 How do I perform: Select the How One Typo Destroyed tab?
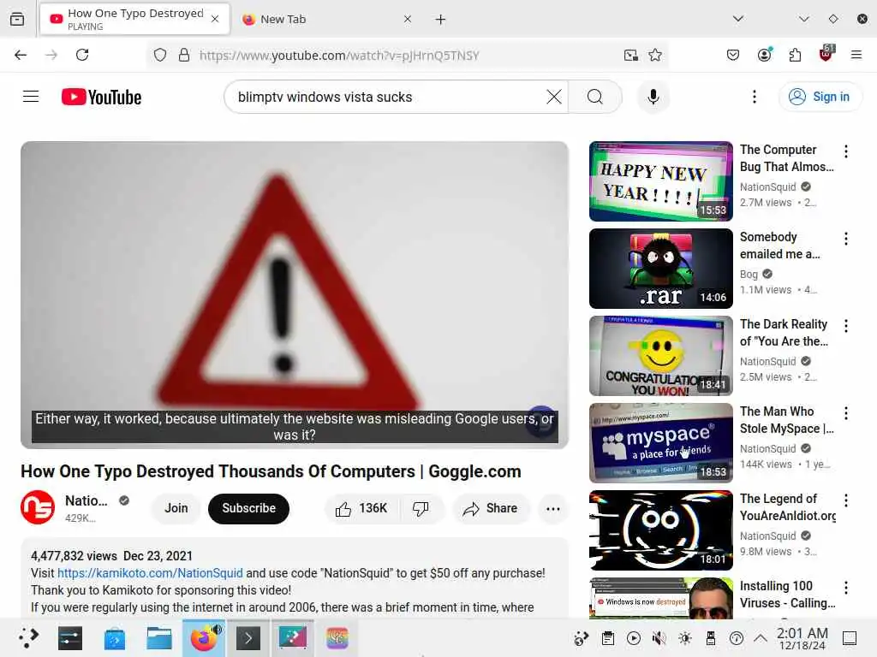[134, 19]
